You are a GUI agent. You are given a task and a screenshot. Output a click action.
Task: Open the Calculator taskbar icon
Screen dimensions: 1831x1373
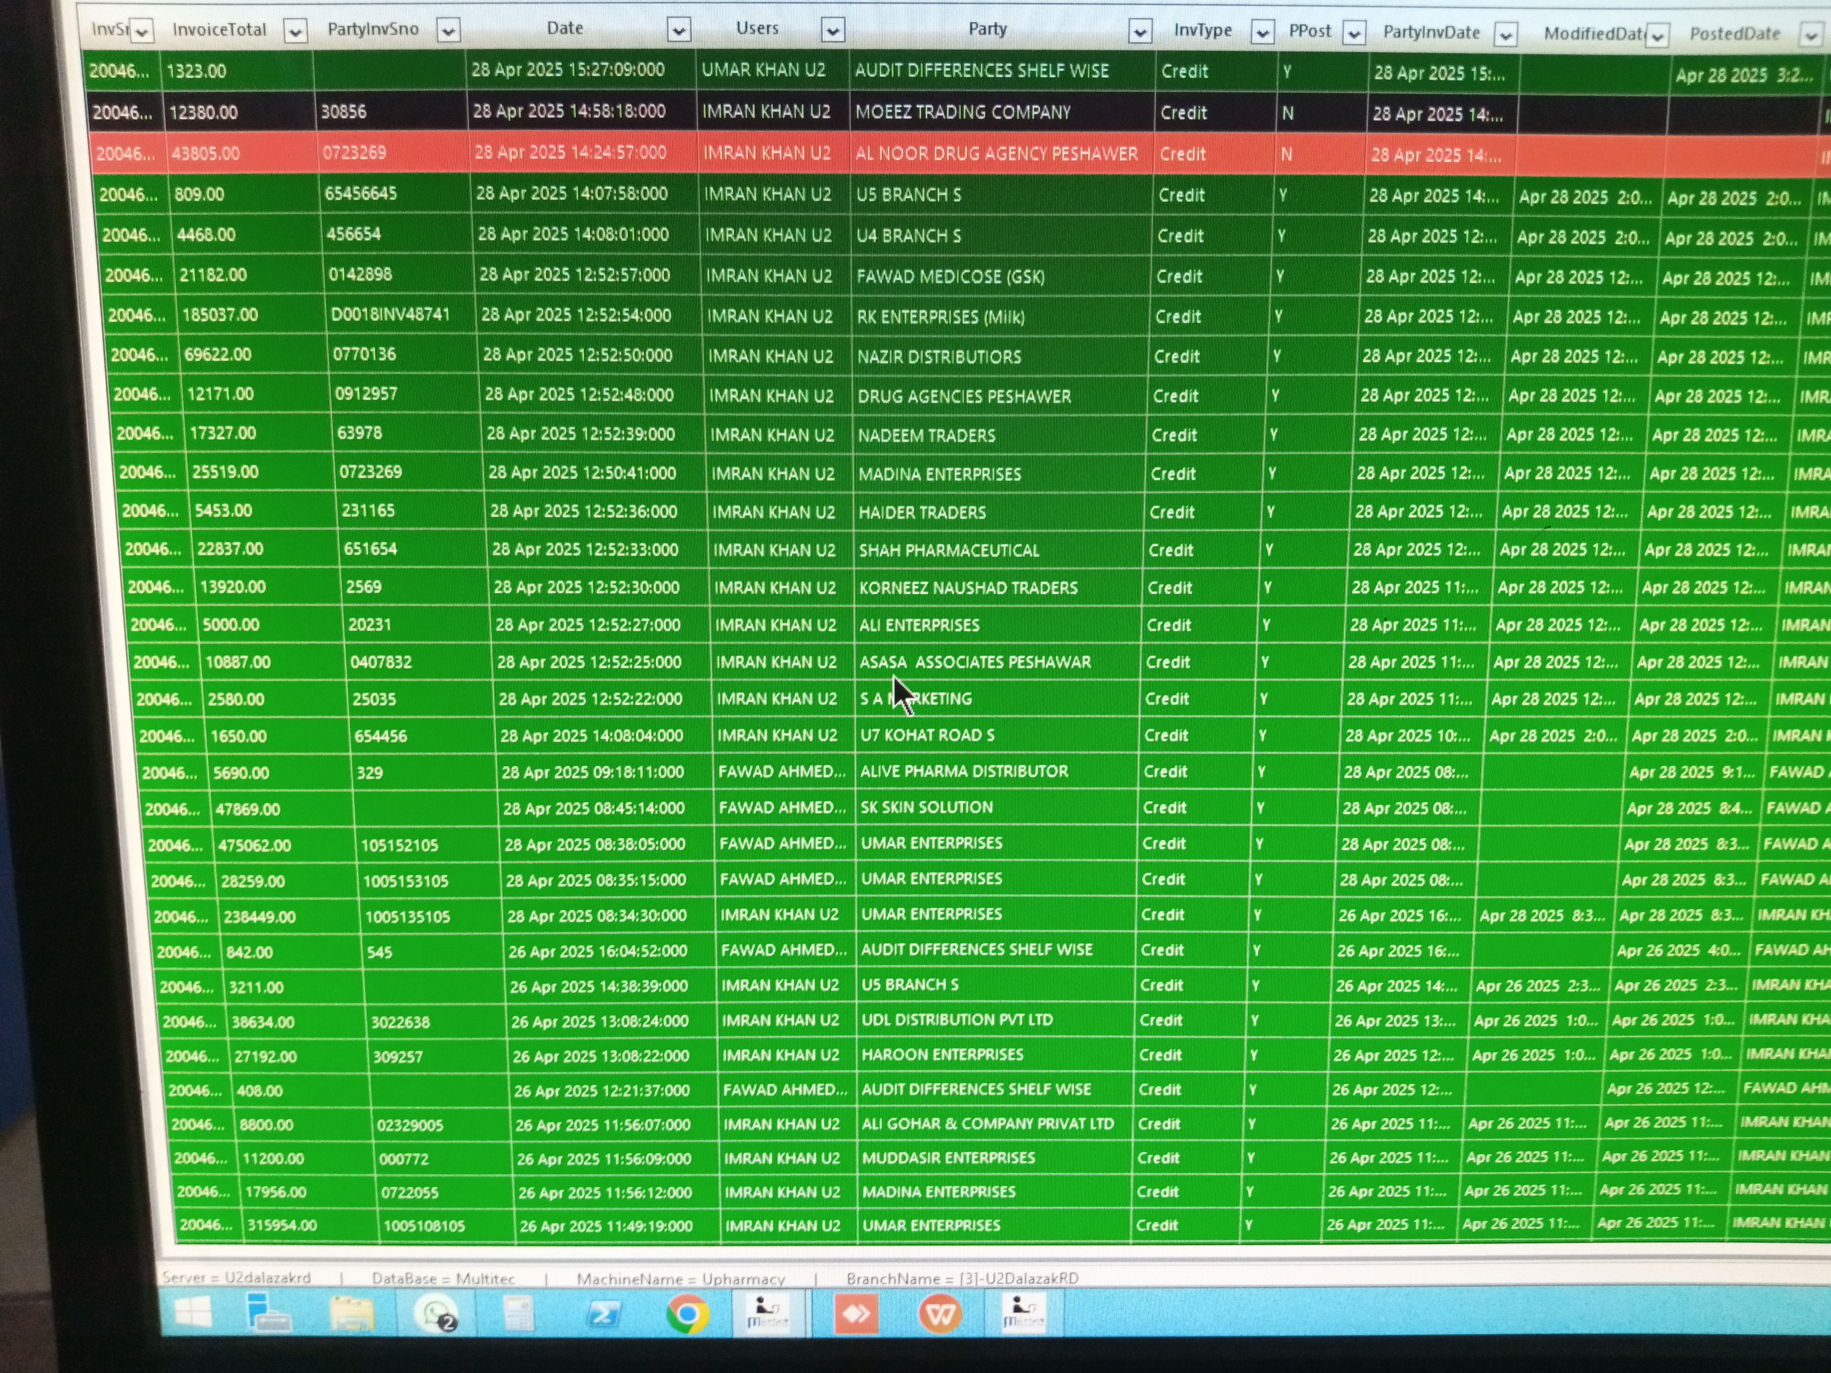519,1314
